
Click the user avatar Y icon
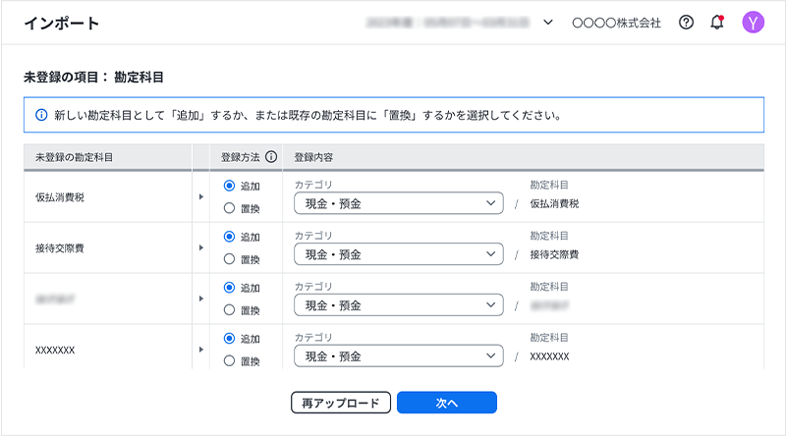point(753,23)
